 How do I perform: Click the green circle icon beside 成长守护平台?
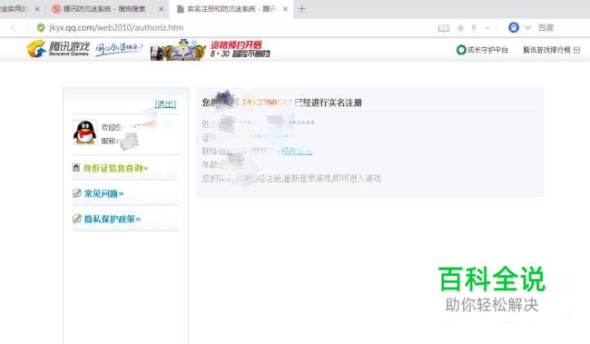[461, 50]
